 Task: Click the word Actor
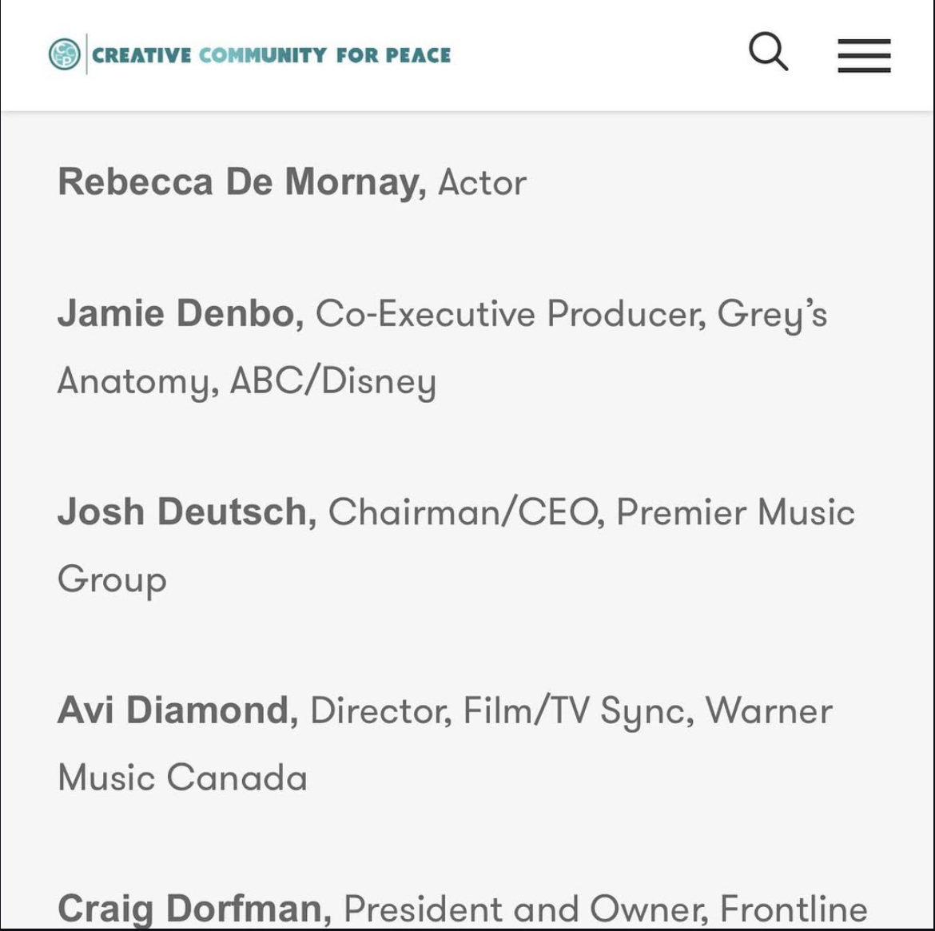[x=483, y=182]
